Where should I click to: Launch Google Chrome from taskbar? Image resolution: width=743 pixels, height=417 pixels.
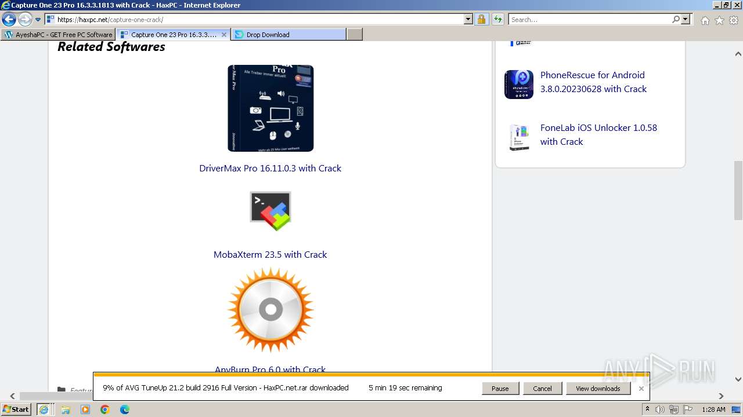point(105,409)
